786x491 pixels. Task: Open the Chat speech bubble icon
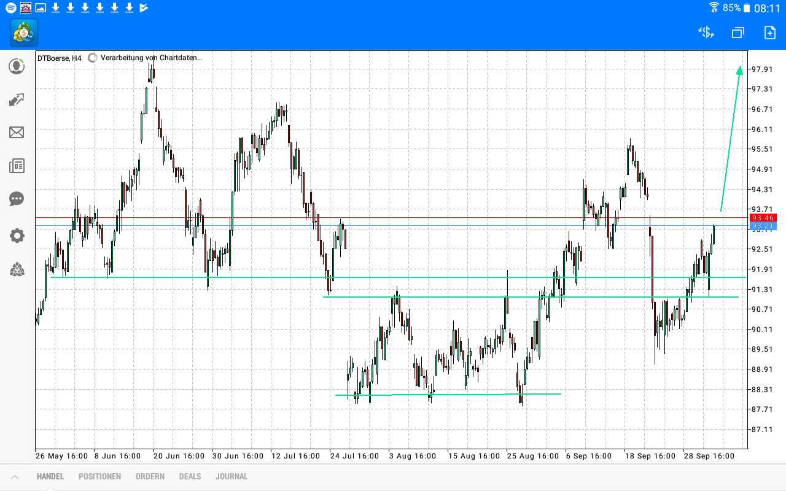17,199
